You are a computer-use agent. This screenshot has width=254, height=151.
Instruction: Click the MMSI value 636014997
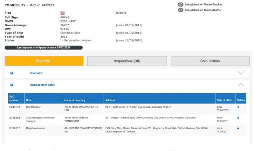(68, 21)
